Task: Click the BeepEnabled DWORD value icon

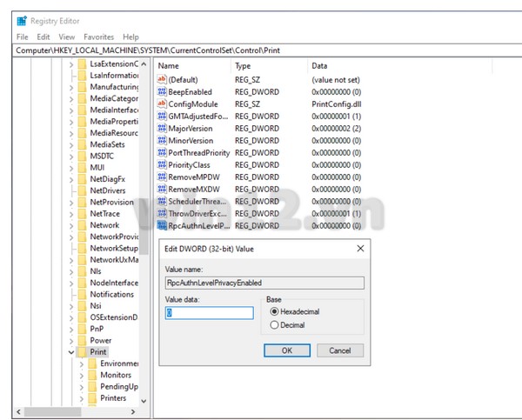Action: point(162,91)
